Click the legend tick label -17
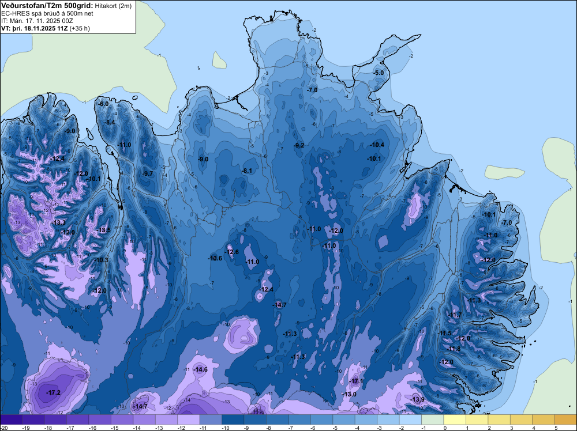Viewport: 577px width, 431px height. click(70, 428)
